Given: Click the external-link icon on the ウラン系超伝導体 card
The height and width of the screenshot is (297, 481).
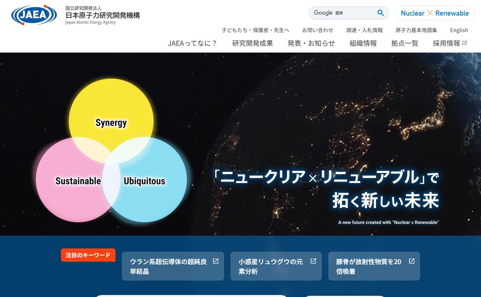Looking at the screenshot, I should point(216,261).
